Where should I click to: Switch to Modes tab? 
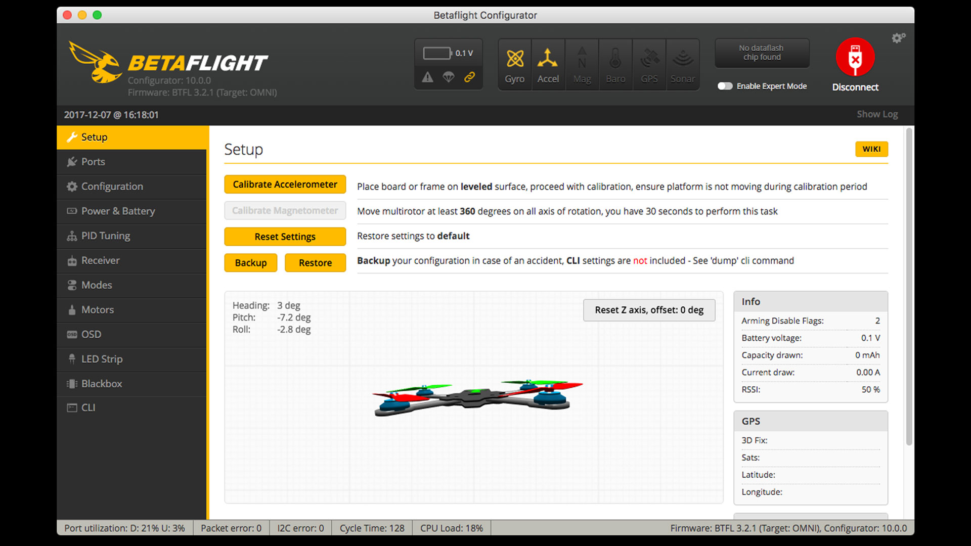[x=131, y=285]
